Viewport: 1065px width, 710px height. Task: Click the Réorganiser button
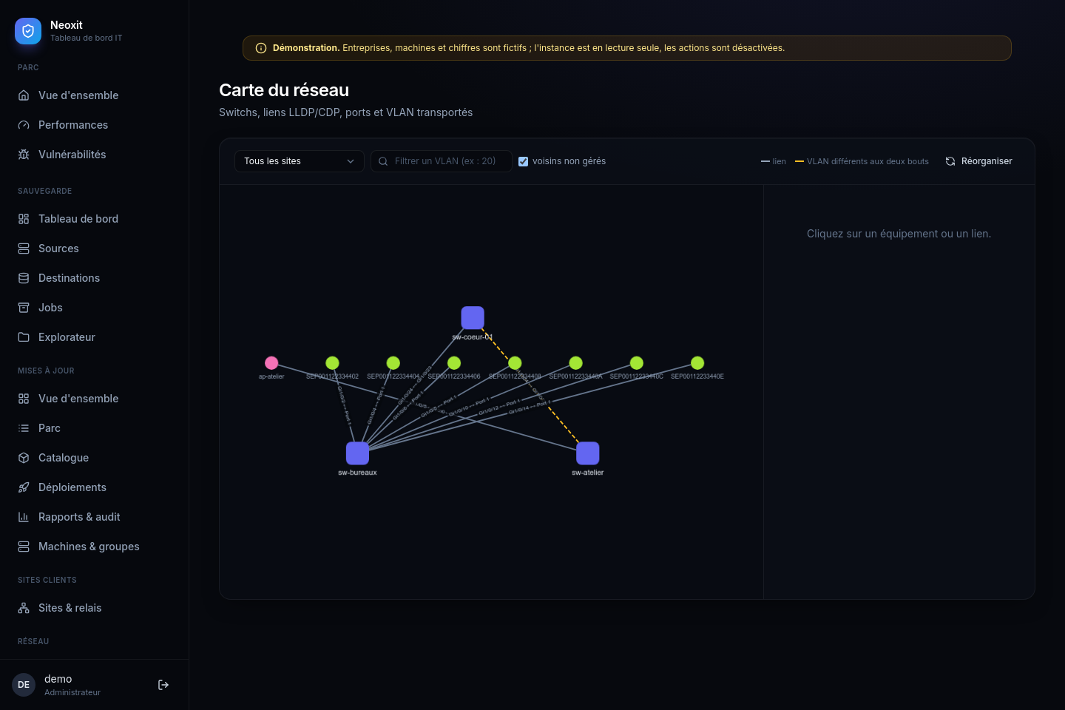click(x=979, y=161)
